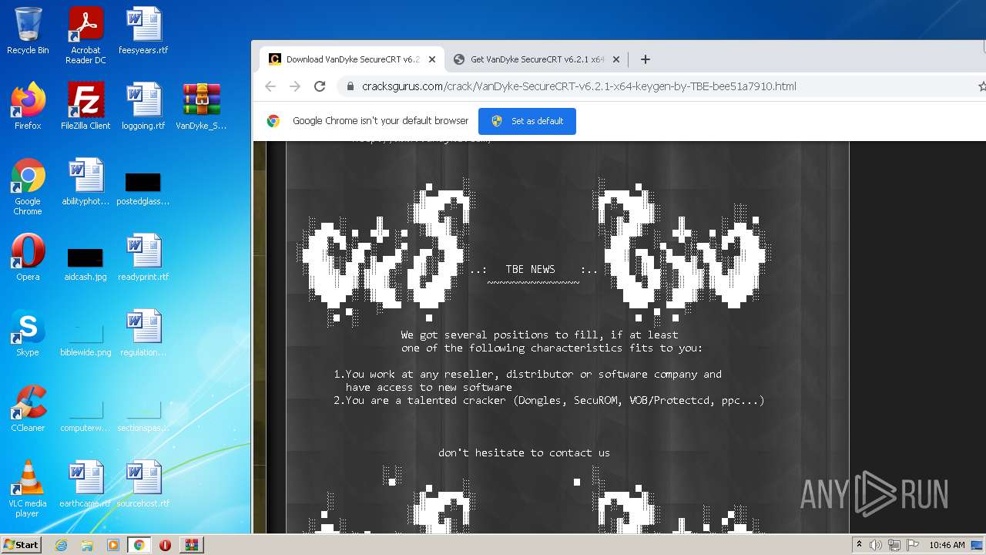Open FileZilla Client shortcut

click(86, 106)
